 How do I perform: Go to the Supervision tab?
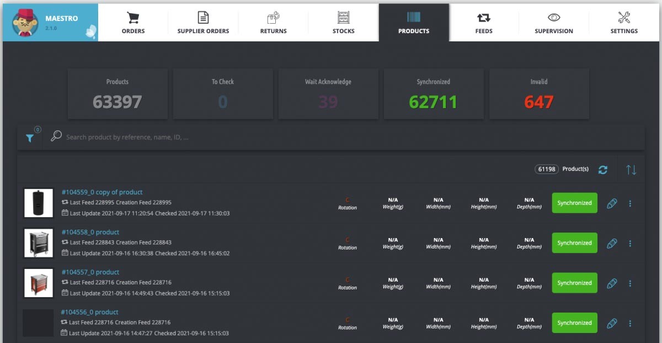click(553, 23)
